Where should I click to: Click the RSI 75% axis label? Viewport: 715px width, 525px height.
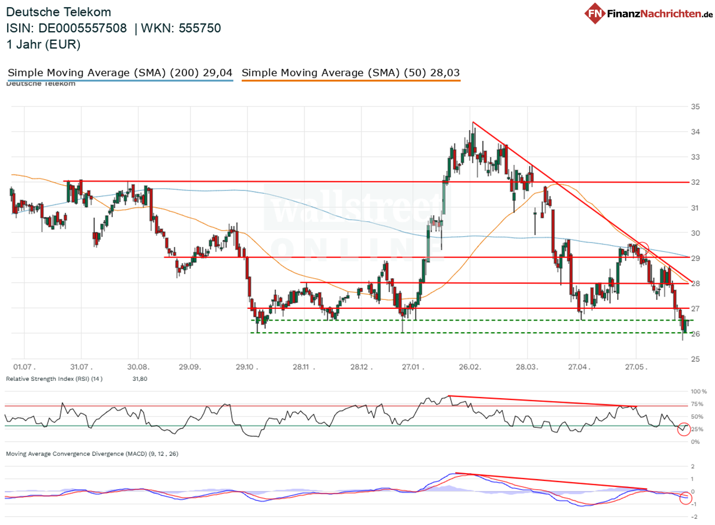[x=698, y=404]
